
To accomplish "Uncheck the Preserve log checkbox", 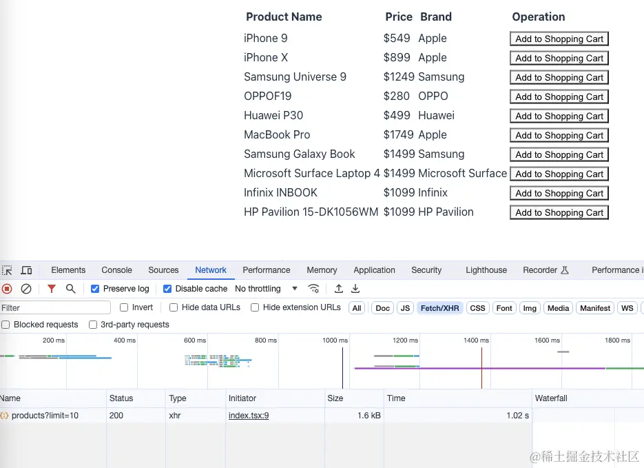I will (95, 289).
